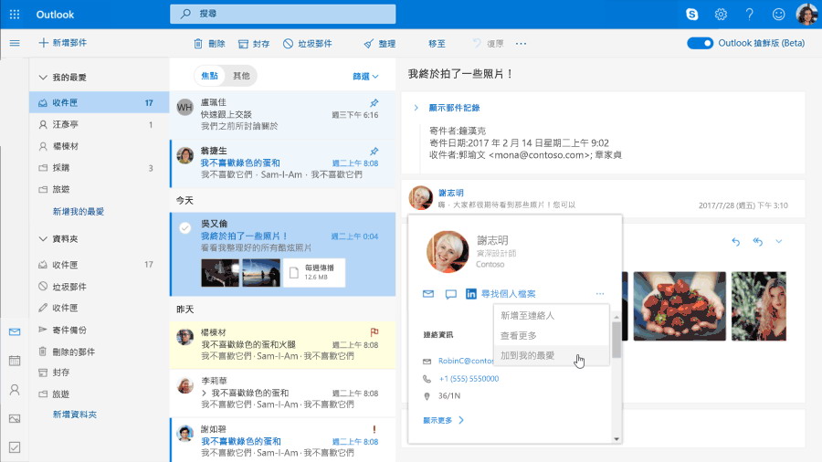Click the 整理 sweep button
The height and width of the screenshot is (462, 822).
380,44
